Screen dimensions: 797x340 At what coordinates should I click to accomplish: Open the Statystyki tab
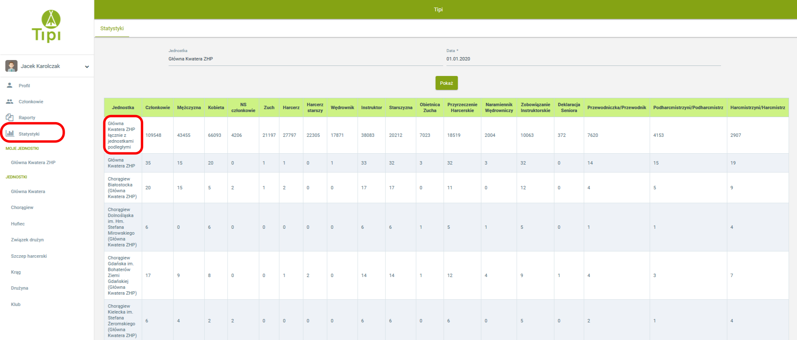(x=112, y=29)
